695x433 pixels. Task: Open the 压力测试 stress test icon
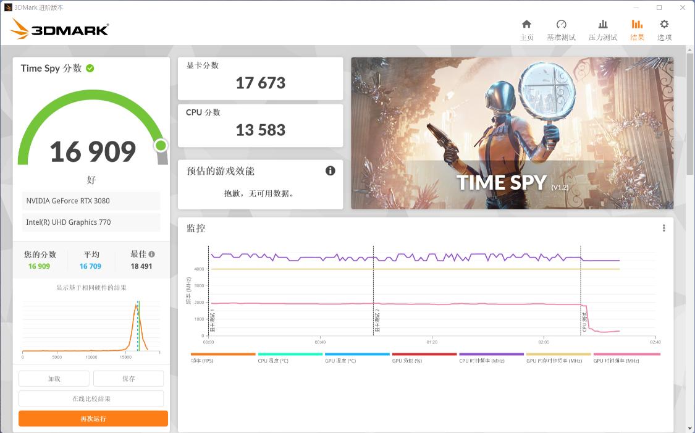602,25
